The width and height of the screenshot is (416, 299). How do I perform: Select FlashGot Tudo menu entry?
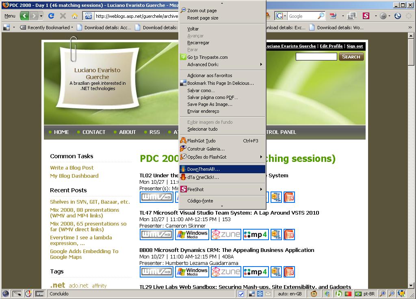[222, 141]
